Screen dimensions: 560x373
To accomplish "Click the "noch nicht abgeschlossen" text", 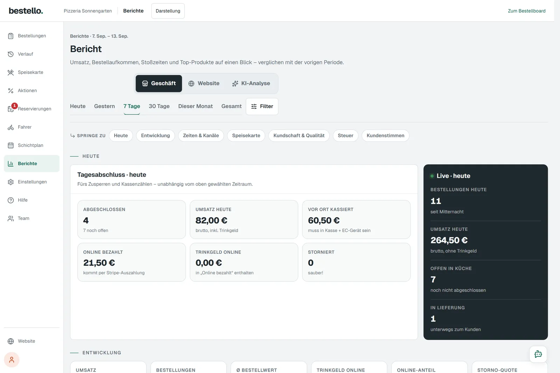I will 458,290.
